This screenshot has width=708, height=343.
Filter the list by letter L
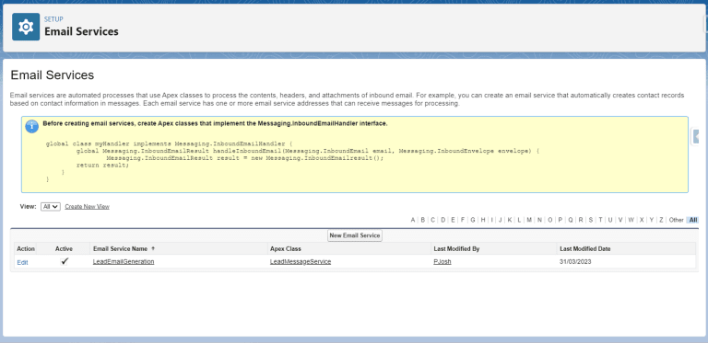tap(519, 220)
